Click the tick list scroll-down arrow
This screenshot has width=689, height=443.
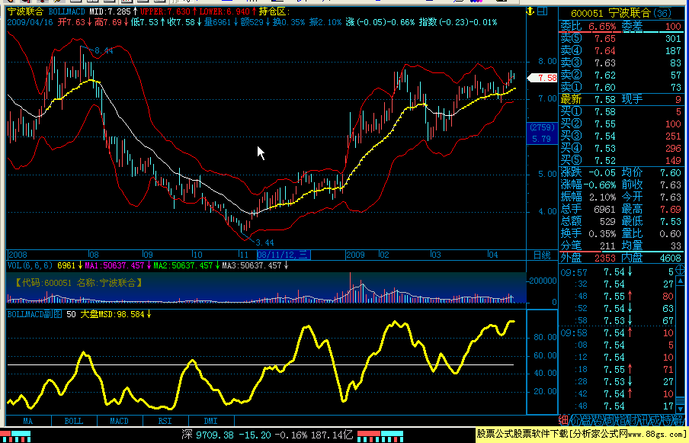(680, 409)
